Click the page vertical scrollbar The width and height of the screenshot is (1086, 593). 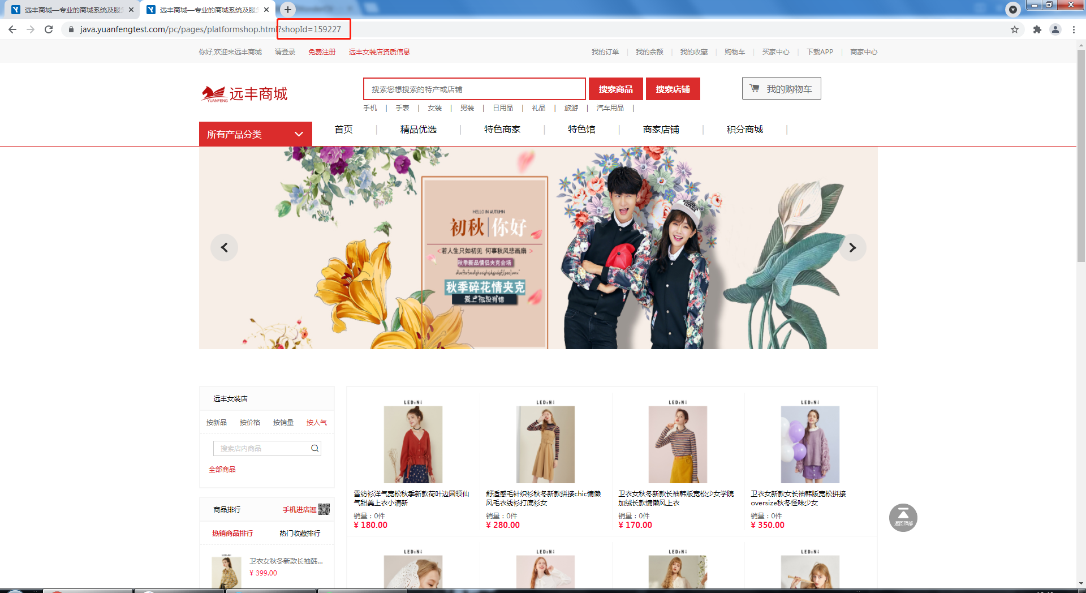click(1081, 156)
